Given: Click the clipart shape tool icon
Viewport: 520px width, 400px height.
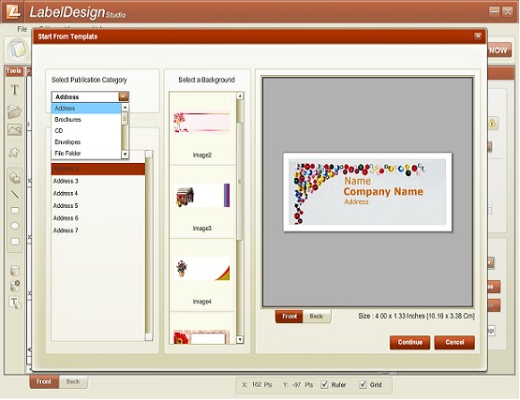Looking at the screenshot, I should [x=14, y=153].
